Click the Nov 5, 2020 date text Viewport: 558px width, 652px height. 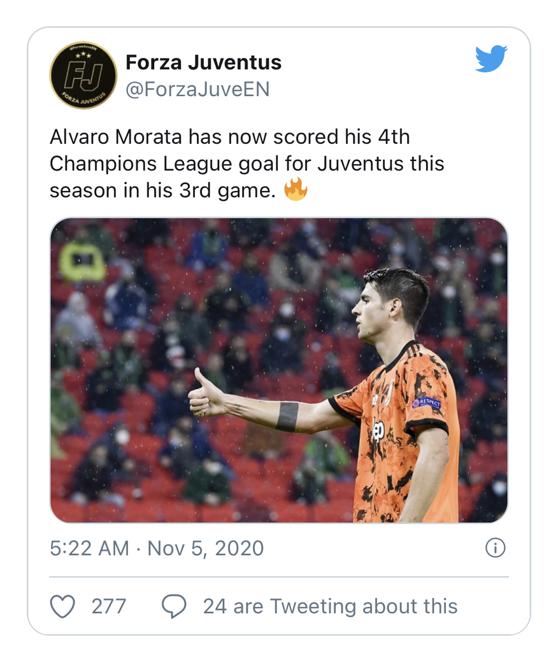click(206, 548)
